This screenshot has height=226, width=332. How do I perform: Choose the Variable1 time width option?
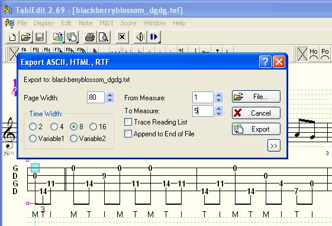[x=33, y=138]
